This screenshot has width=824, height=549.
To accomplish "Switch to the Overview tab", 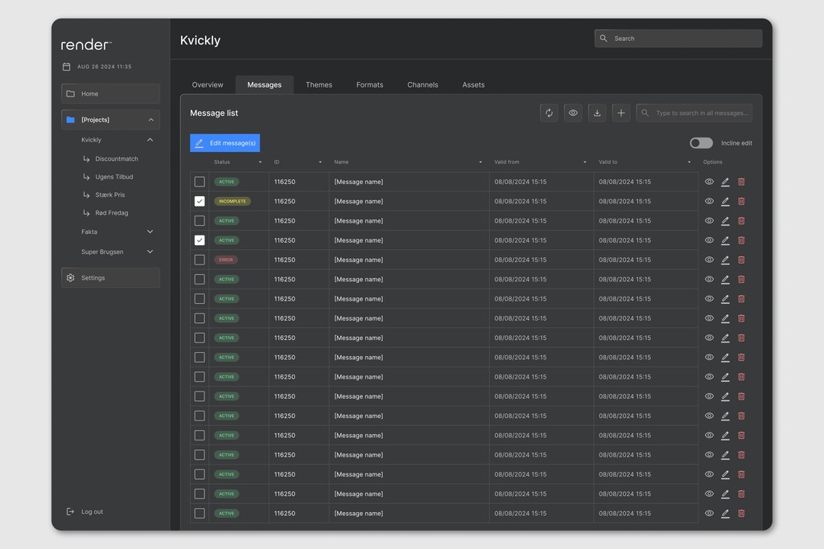I will click(x=208, y=84).
